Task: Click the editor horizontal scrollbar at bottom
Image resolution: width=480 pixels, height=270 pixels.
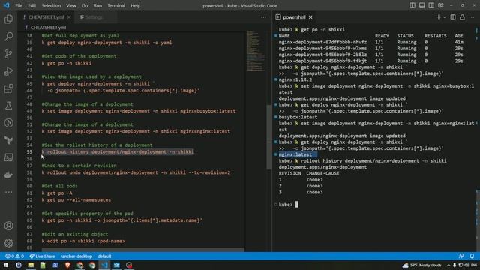Action: coord(143,250)
